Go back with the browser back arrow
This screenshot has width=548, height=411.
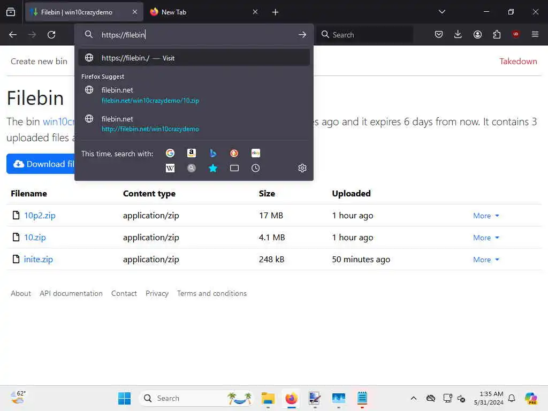13,35
